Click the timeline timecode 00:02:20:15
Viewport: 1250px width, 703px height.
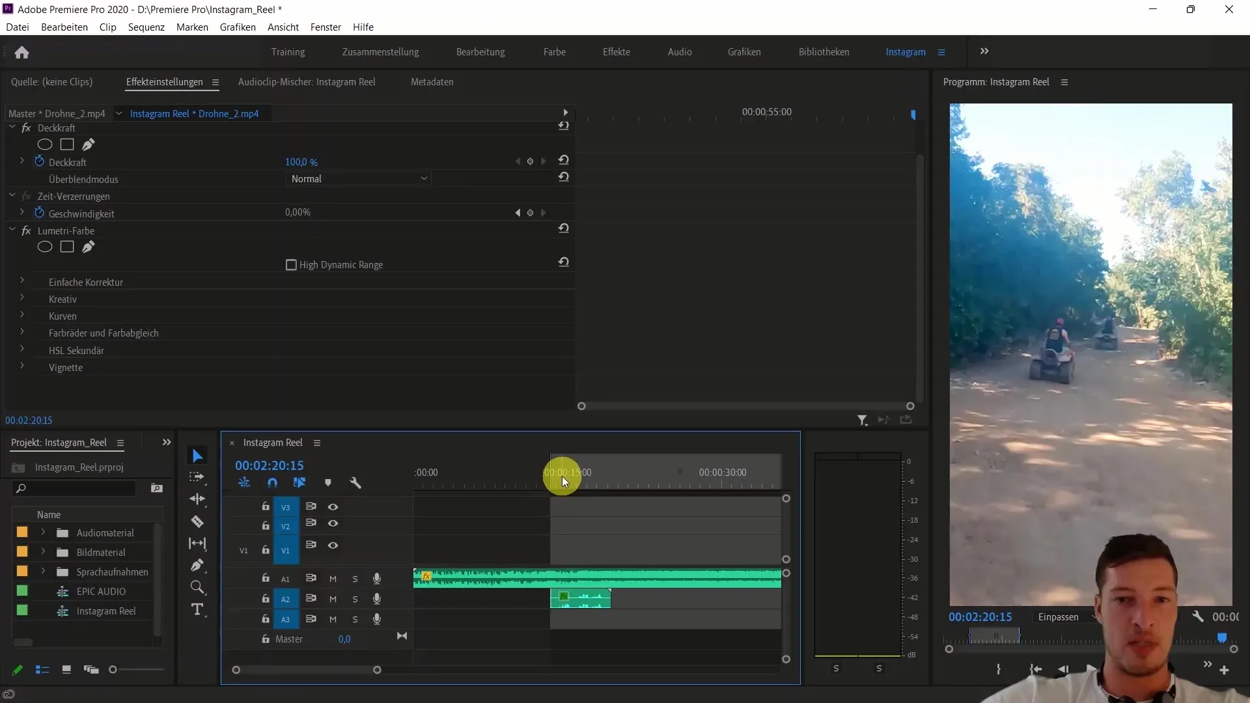(270, 465)
